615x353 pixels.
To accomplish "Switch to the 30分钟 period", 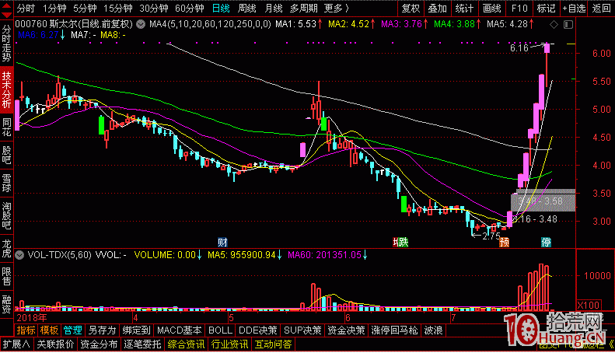I will [154, 9].
